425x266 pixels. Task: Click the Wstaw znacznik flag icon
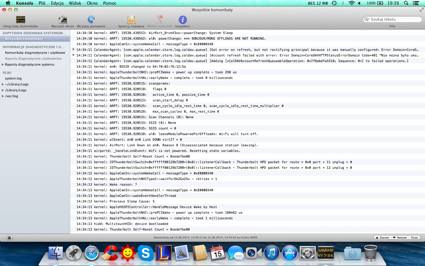click(160, 20)
